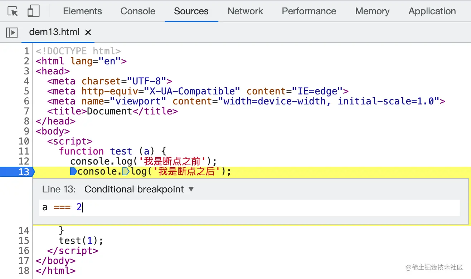Open the Conditional breakpoint type dropdown

pyautogui.click(x=139, y=189)
